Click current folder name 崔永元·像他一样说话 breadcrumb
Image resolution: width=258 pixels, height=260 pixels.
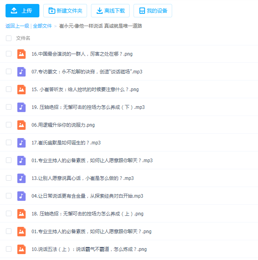100,26
